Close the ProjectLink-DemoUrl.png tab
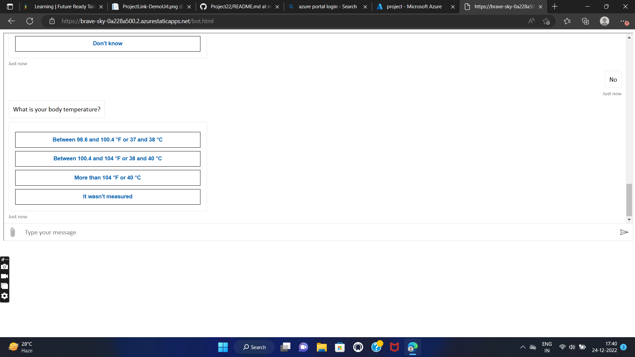This screenshot has height=357, width=635. coord(189,7)
